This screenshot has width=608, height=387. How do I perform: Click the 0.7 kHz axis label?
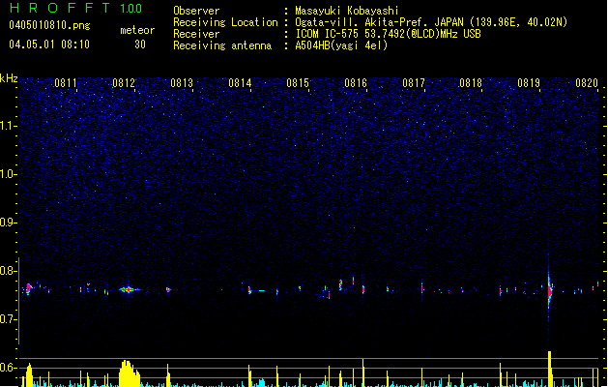tap(8, 319)
